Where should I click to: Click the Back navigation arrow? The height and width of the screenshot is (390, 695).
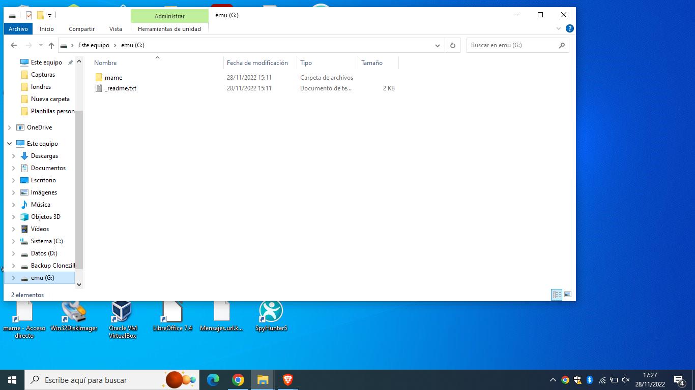click(x=14, y=45)
